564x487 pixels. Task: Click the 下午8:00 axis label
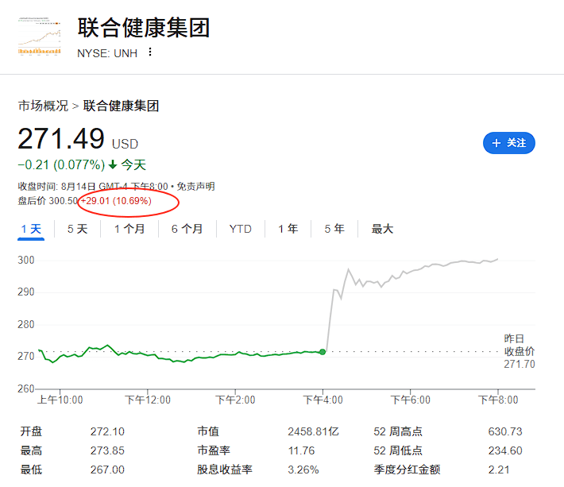tap(498, 400)
